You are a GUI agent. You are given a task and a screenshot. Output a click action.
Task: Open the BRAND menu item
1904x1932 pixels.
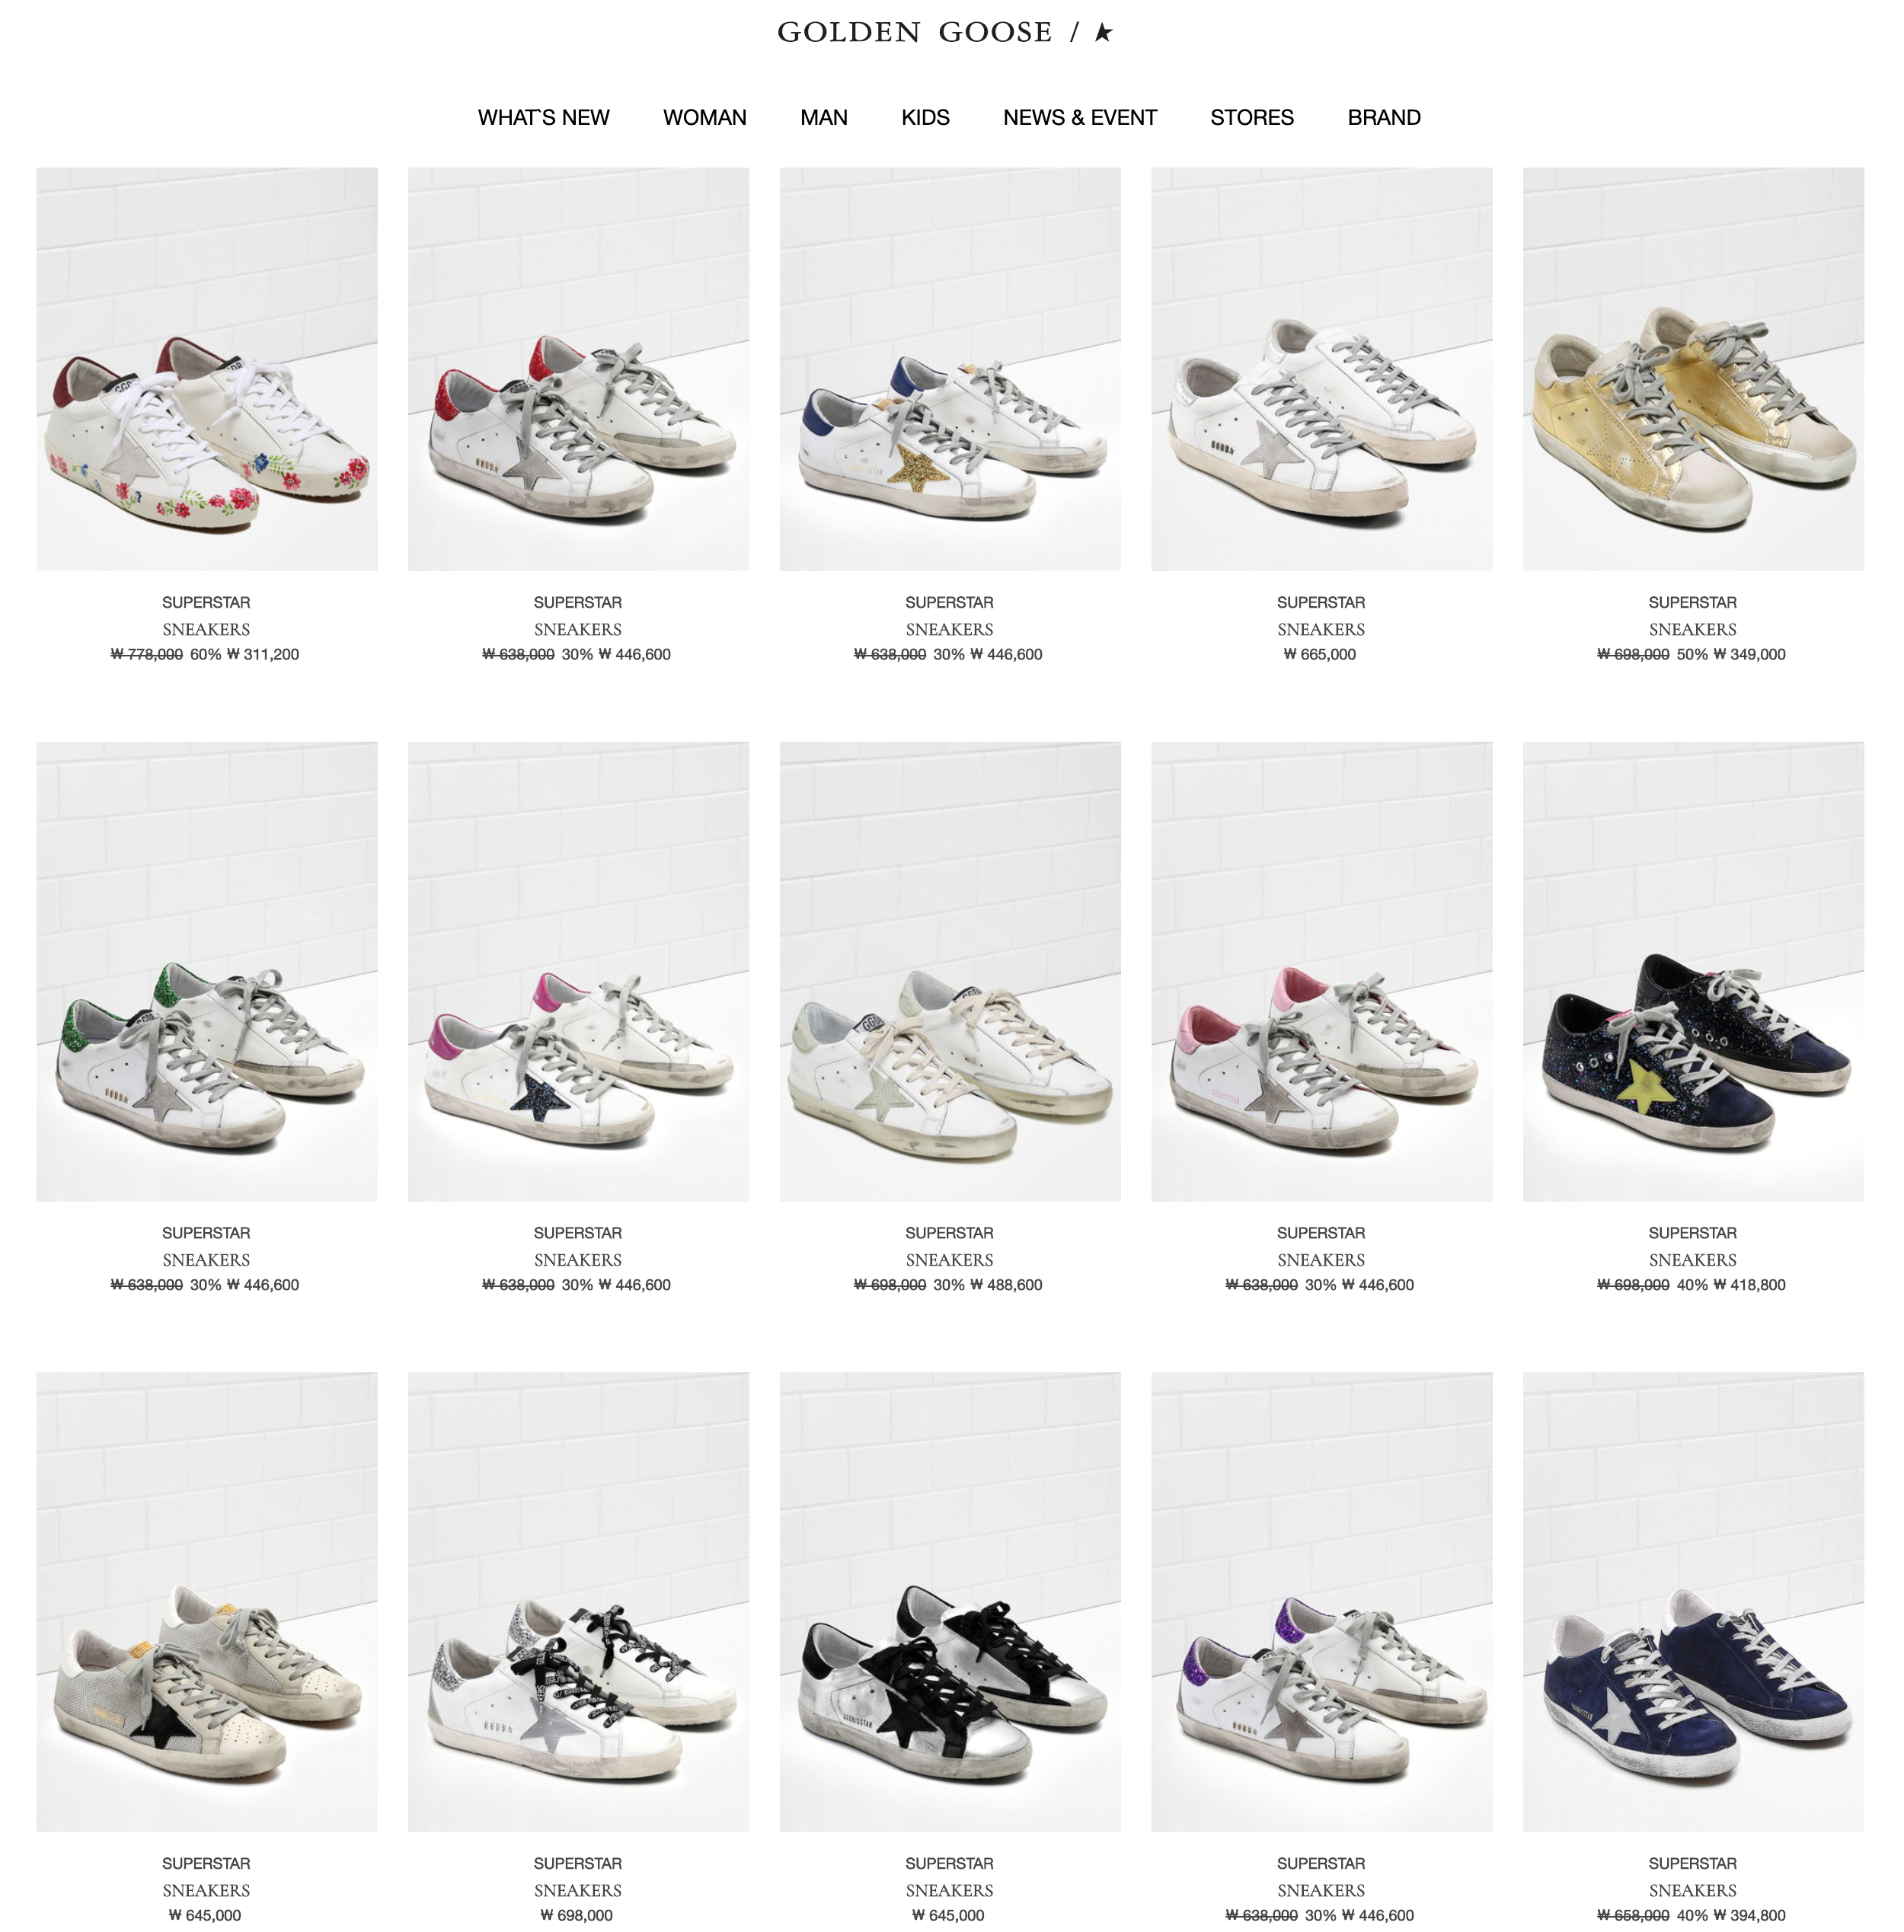[x=1383, y=118]
